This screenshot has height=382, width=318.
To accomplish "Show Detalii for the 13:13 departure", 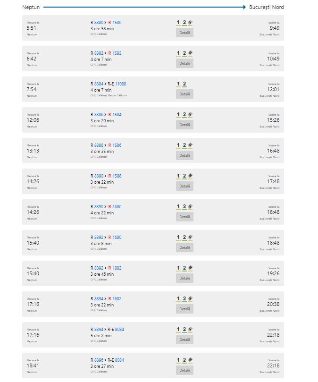I will (184, 155).
